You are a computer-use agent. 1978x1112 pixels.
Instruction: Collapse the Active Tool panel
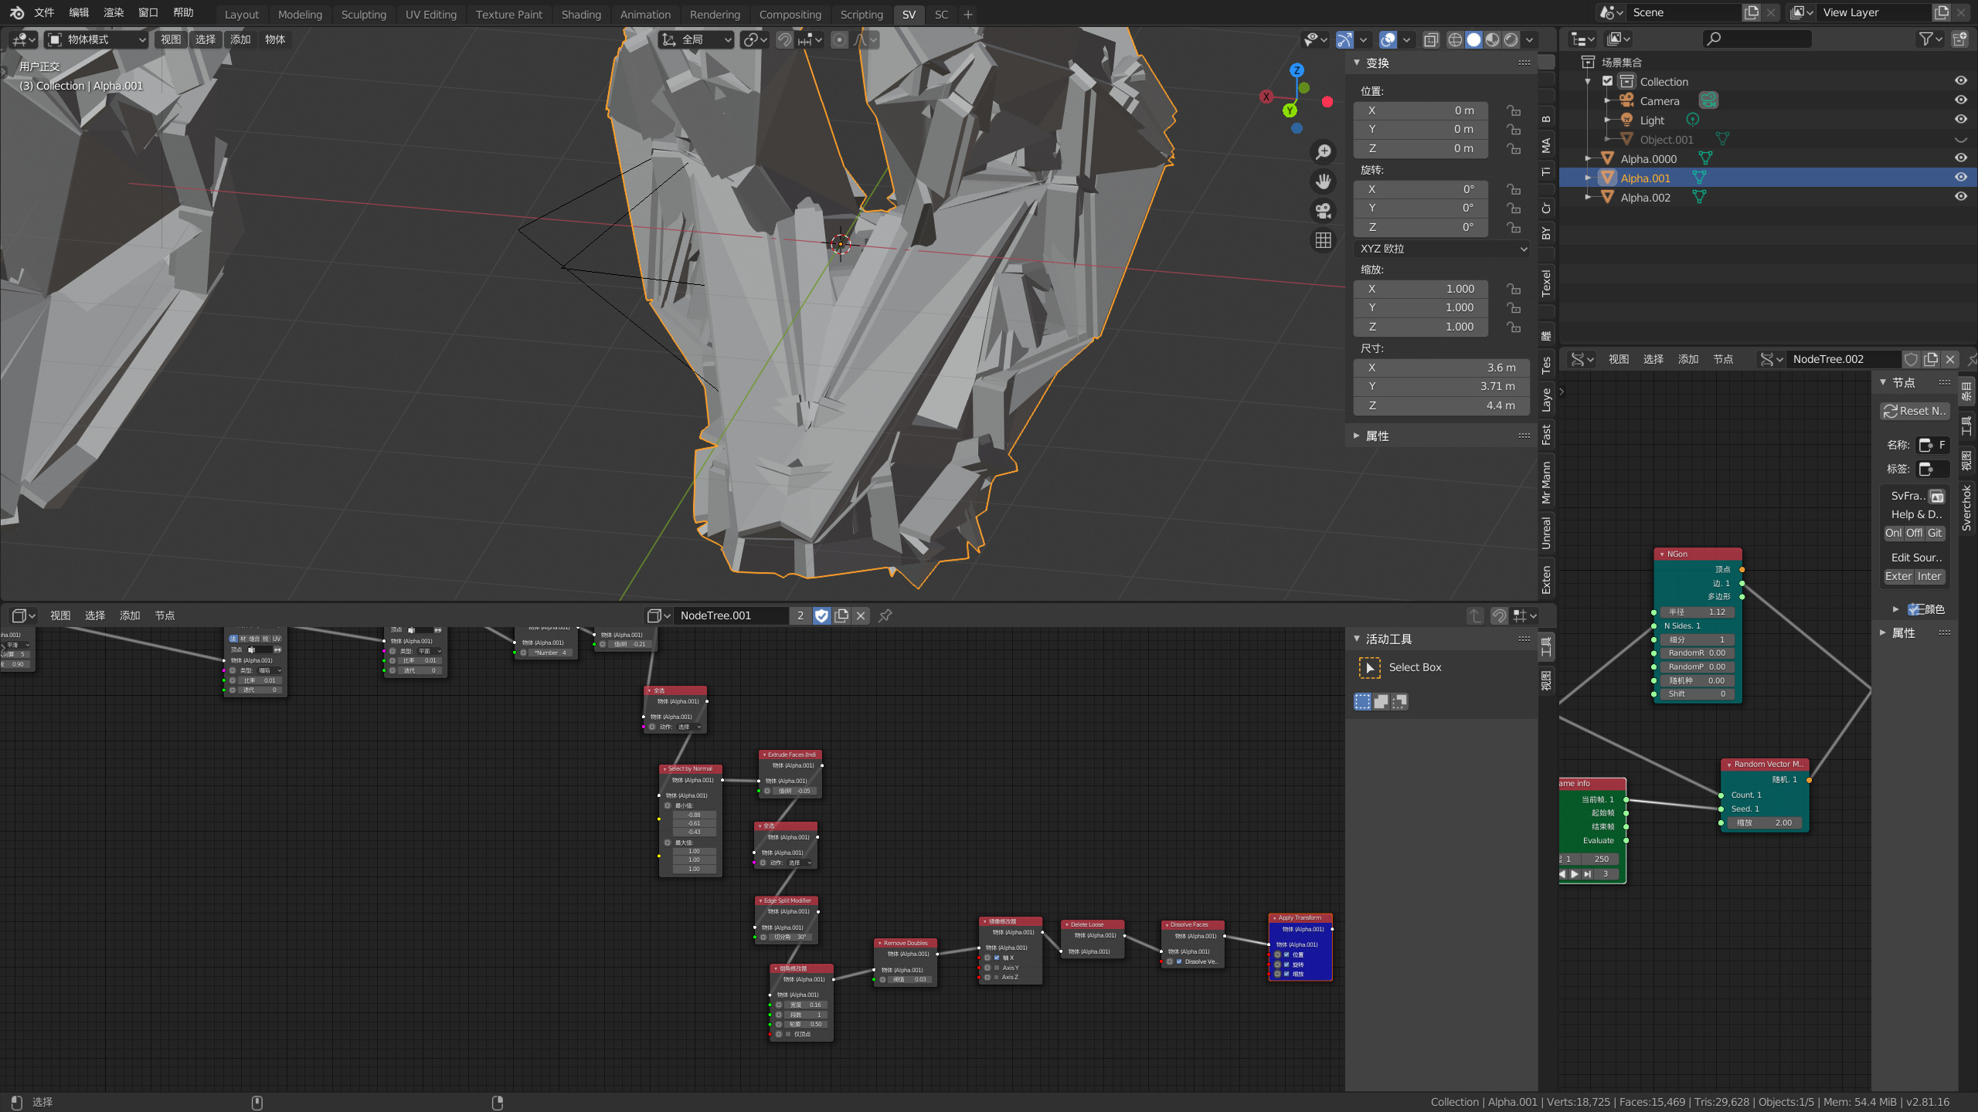[x=1357, y=639]
